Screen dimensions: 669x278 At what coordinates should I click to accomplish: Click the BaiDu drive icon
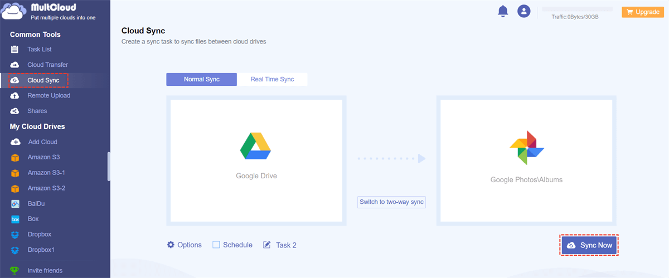[15, 204]
